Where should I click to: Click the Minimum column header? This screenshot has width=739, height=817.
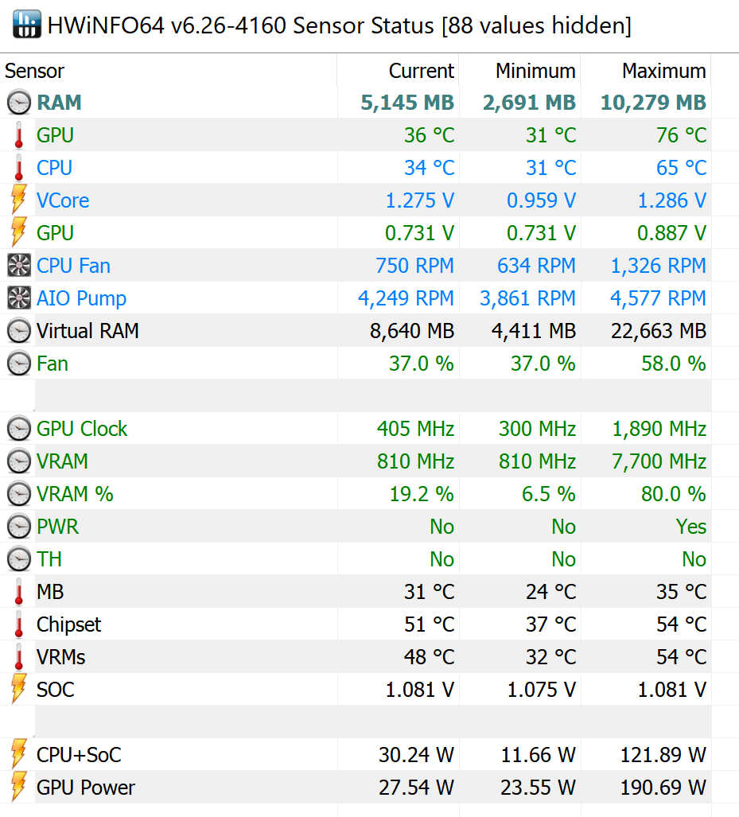tap(535, 71)
